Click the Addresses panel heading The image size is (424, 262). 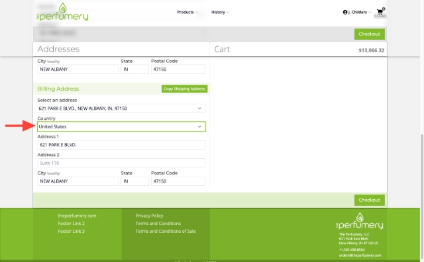tap(58, 49)
